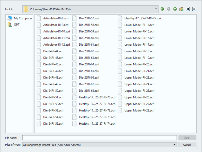Select file Die-26RI-64.zcri
202x152 pixels.
click(x=89, y=64)
